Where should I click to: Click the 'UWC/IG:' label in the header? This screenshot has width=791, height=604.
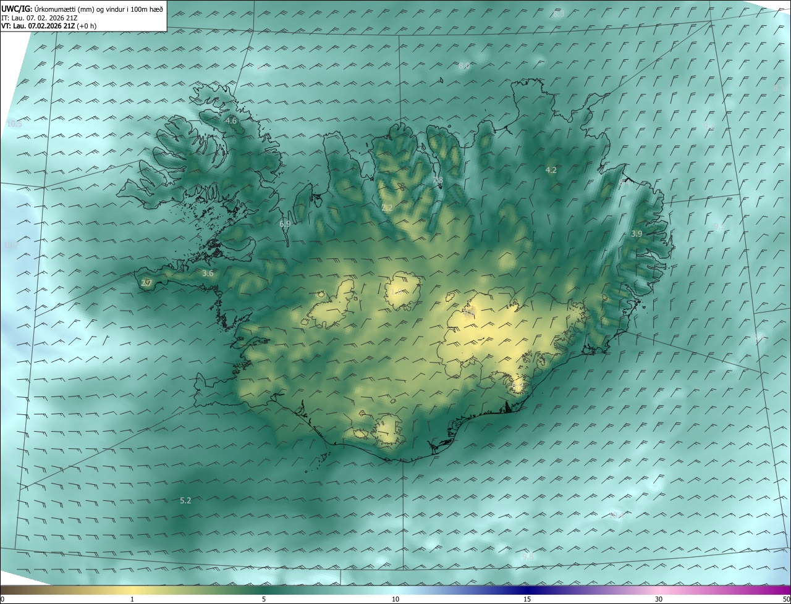click(x=17, y=9)
